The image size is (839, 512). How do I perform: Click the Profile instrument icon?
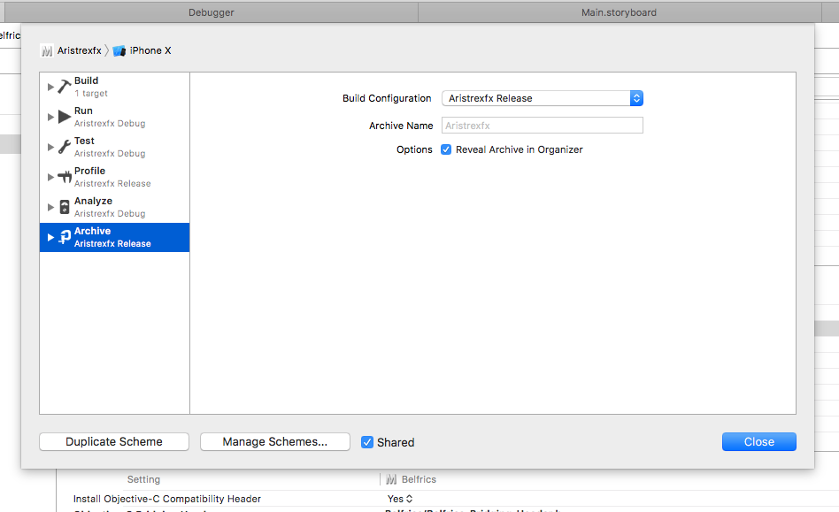pos(65,177)
